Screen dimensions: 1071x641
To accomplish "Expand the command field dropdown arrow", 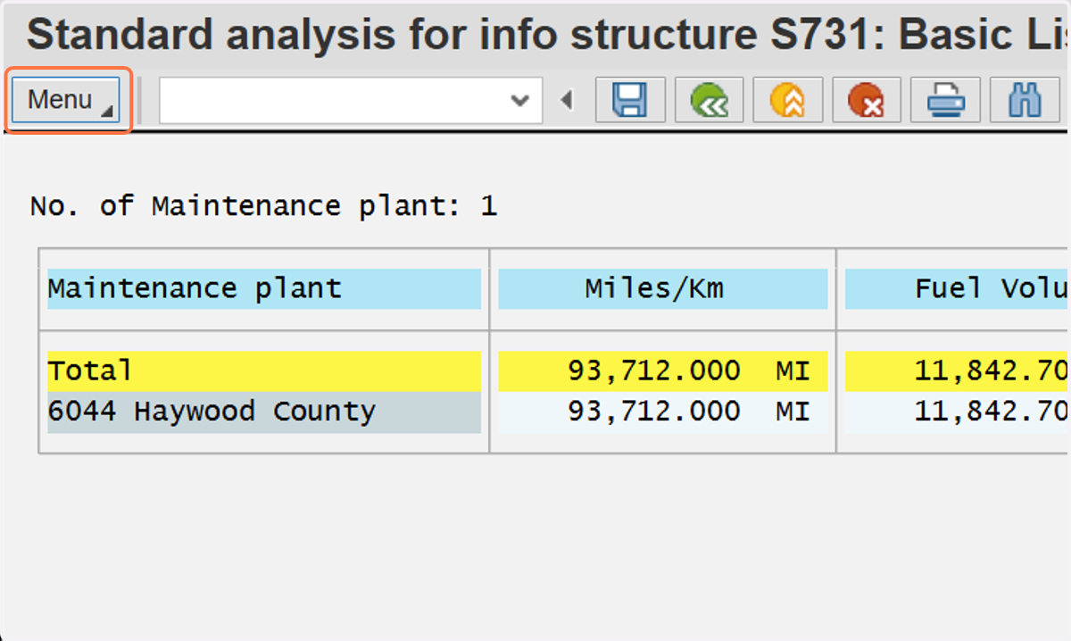I will pyautogui.click(x=519, y=101).
